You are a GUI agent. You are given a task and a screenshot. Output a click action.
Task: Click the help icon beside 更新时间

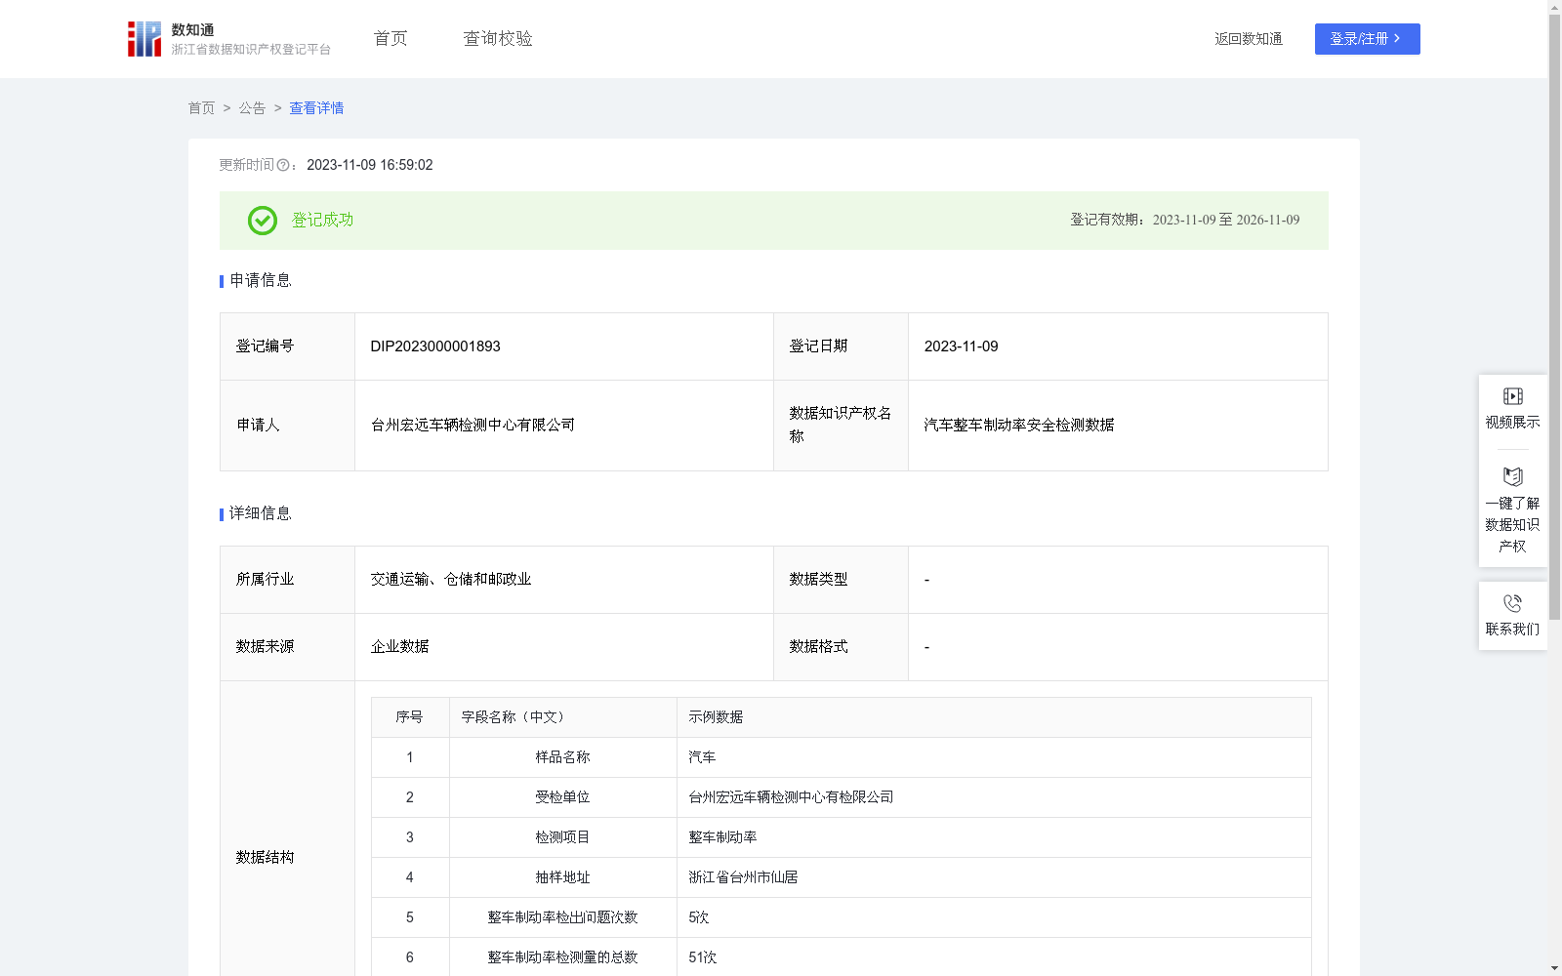click(x=283, y=165)
